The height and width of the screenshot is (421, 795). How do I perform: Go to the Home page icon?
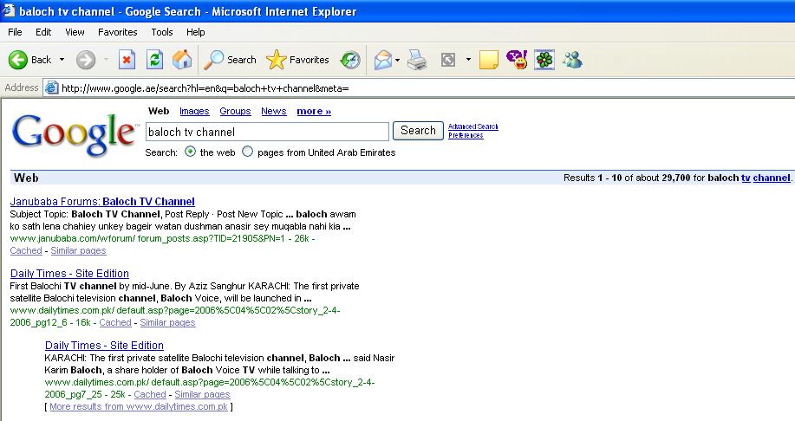[182, 60]
